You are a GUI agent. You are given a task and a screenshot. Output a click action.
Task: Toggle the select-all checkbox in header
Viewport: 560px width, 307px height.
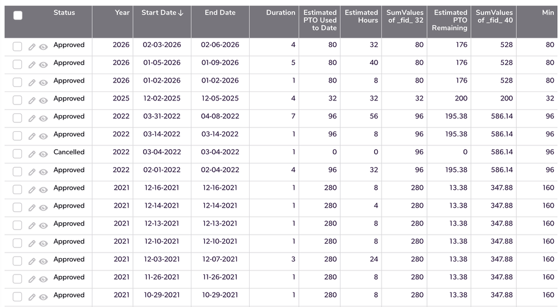pos(17,15)
